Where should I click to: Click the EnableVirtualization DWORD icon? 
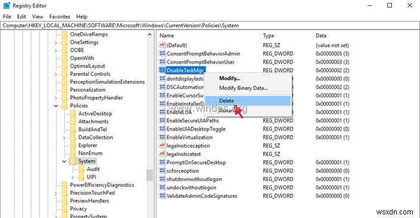[162, 137]
